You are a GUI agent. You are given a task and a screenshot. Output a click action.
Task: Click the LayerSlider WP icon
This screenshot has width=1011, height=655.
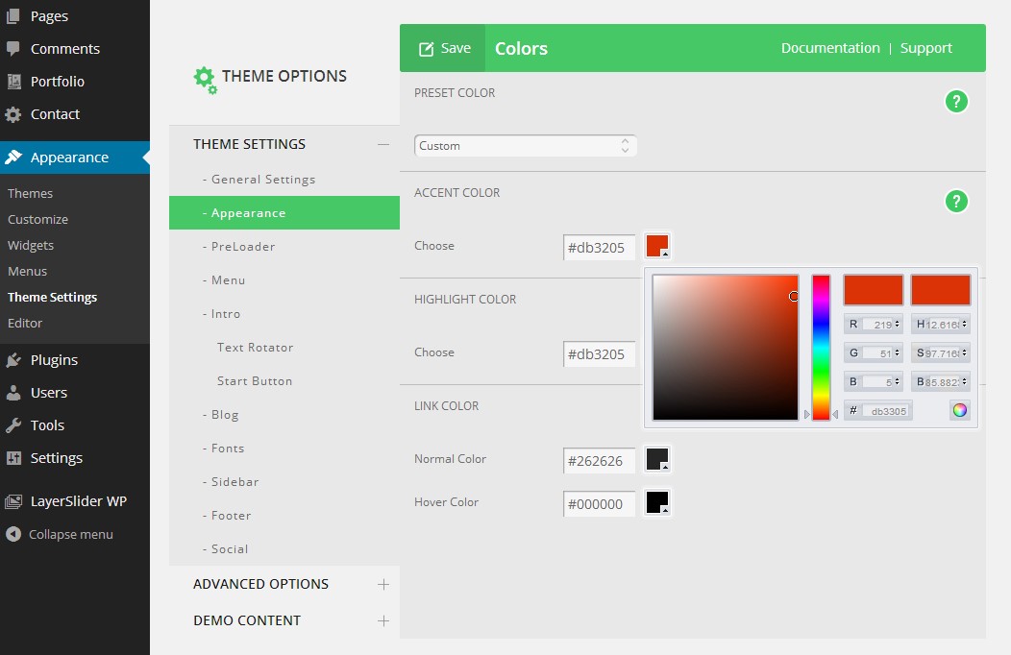coord(13,501)
